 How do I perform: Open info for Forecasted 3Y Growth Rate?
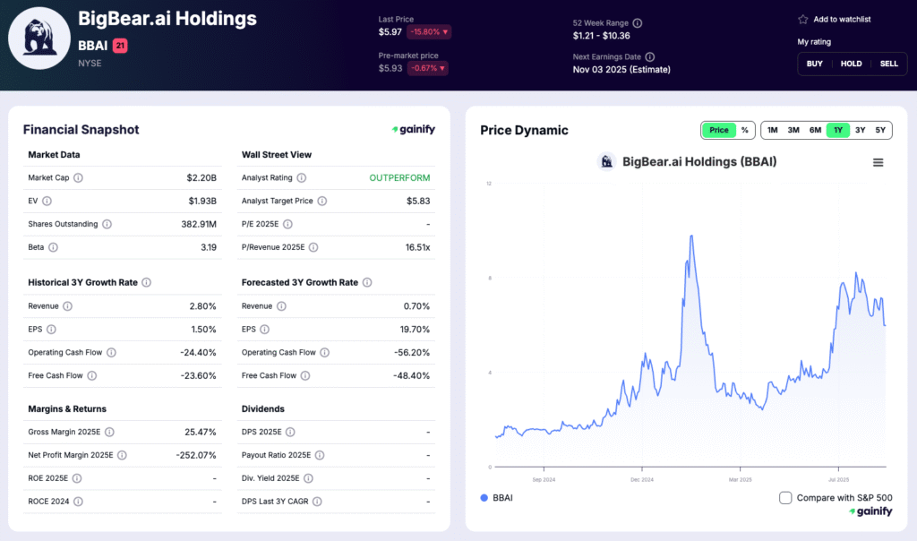point(367,282)
